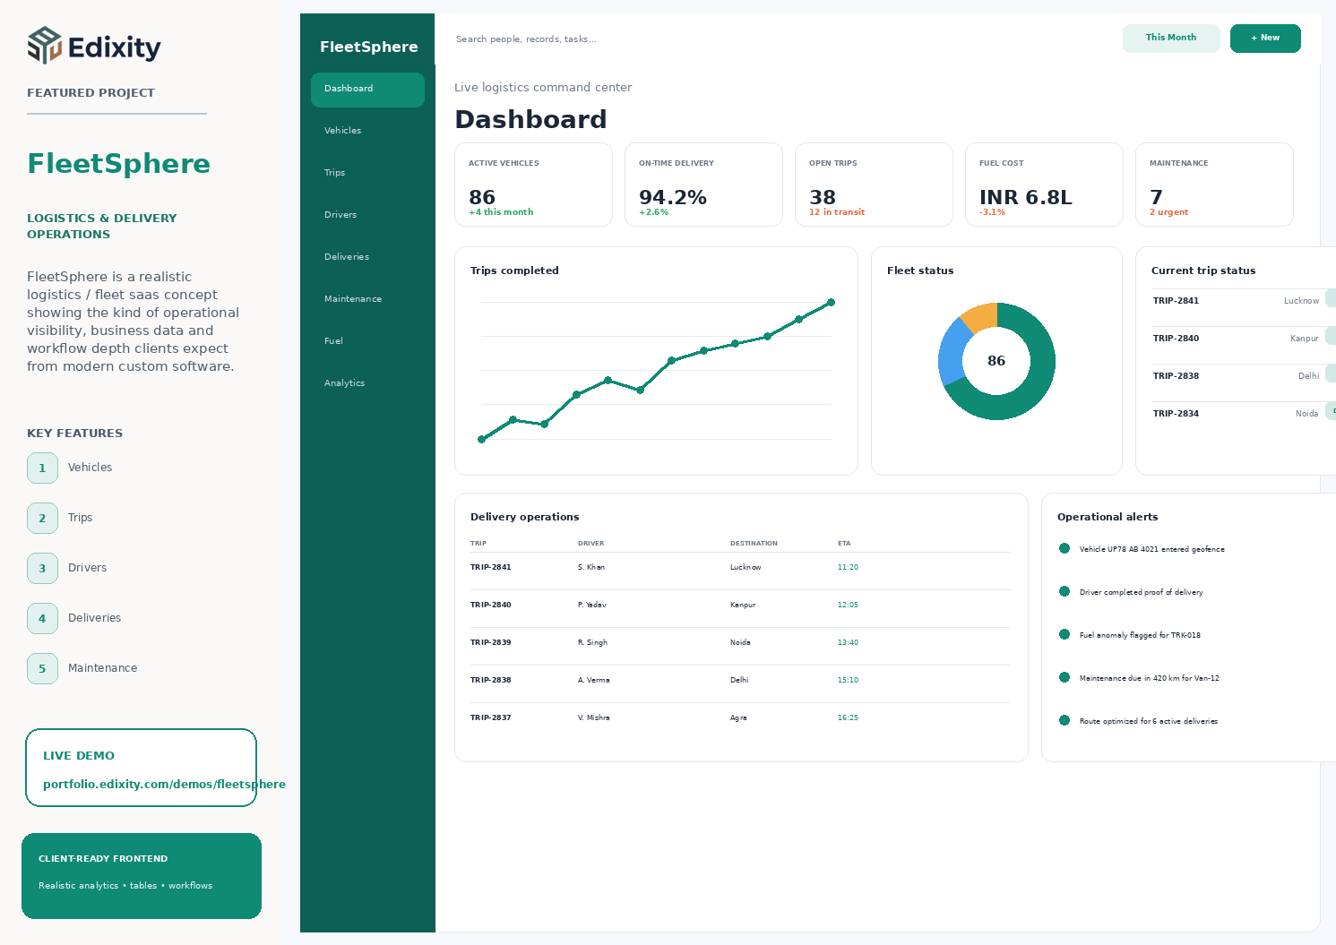Click the TRIP column header

tap(478, 544)
